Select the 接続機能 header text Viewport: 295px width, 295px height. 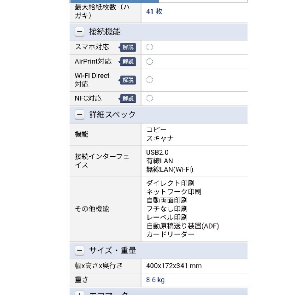[105, 32]
